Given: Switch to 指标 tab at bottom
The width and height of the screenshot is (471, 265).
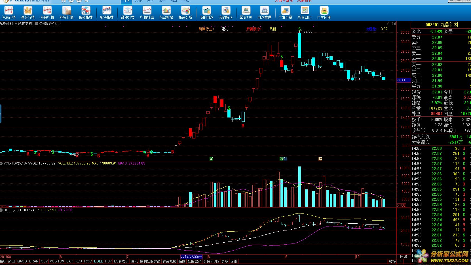Looking at the screenshot, I should point(3,261).
